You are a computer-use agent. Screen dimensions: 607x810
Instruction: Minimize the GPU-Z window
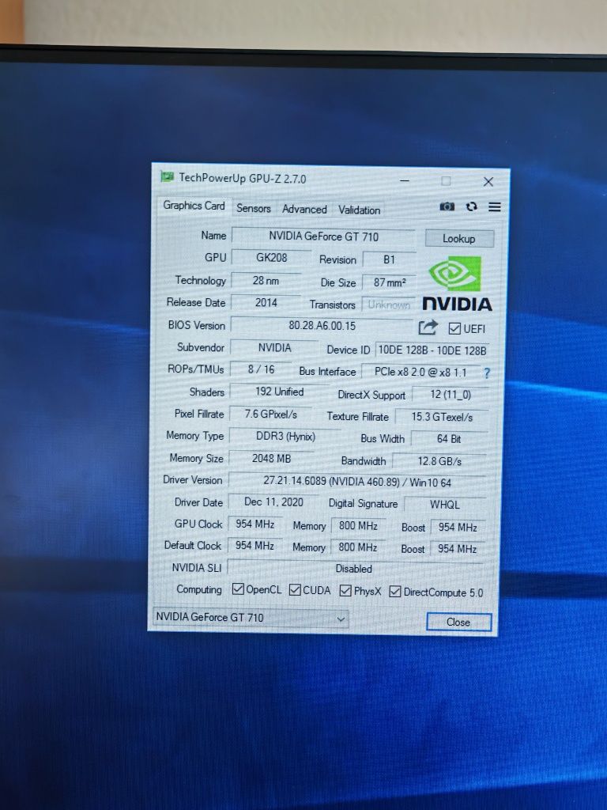tap(405, 181)
